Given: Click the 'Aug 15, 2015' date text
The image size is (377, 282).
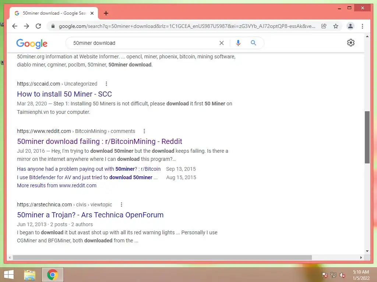Looking at the screenshot, I should 181,177.
